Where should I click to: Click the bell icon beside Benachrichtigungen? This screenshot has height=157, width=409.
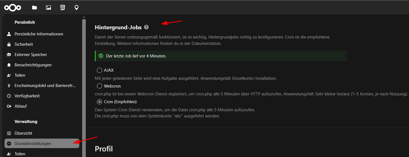9,65
